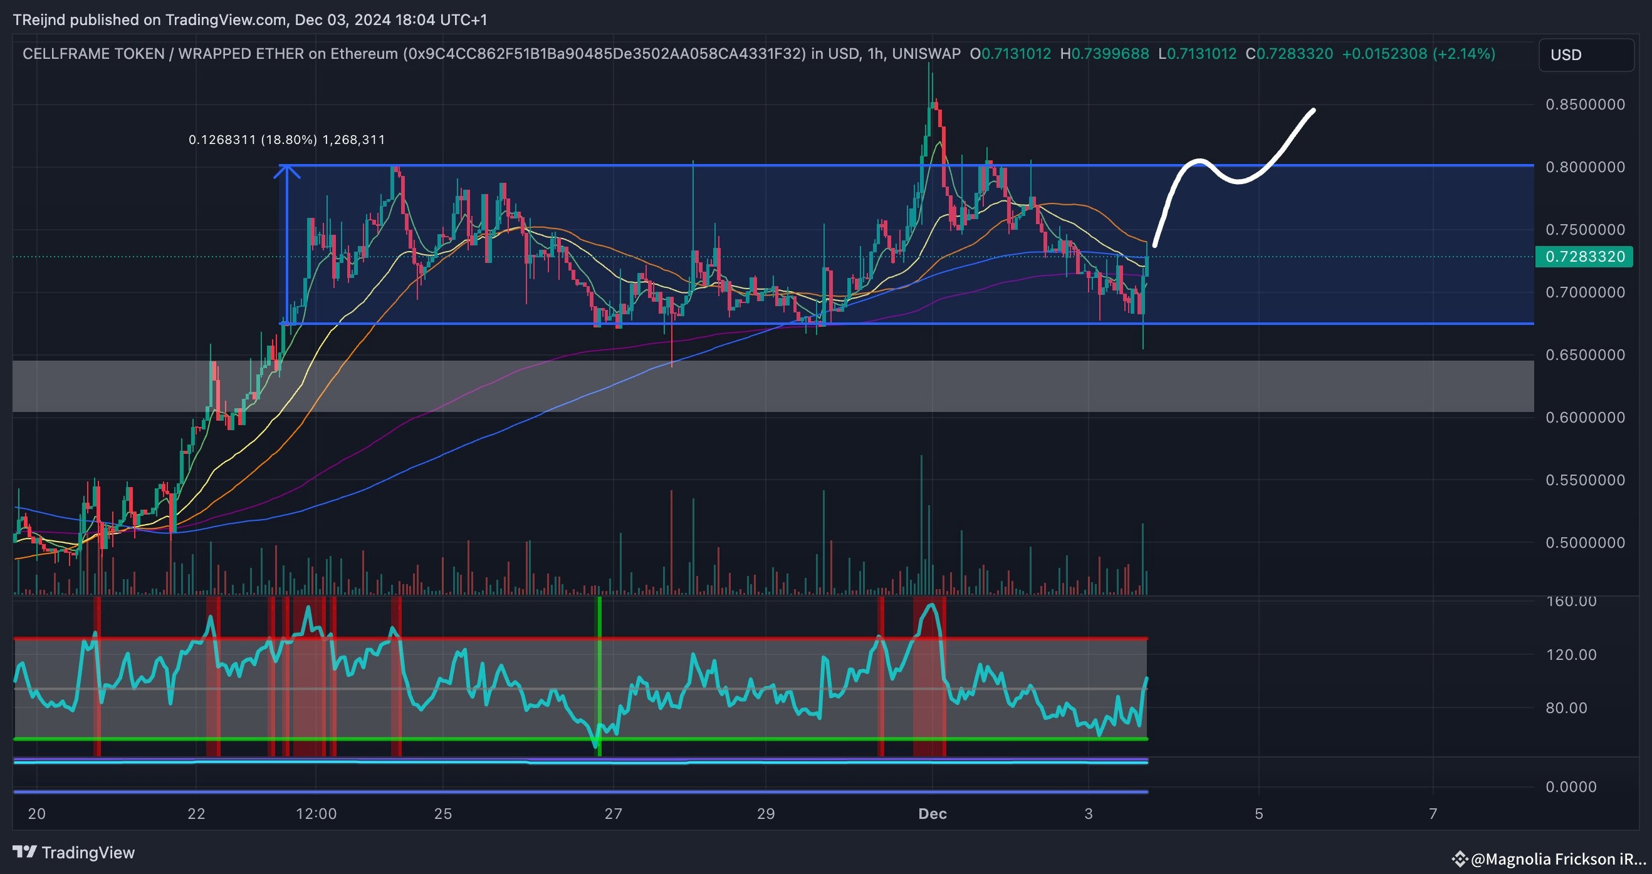
Task: Select the CELLFRAME TOKEN / WRAPPED ETHER symbol title
Action: coord(492,54)
